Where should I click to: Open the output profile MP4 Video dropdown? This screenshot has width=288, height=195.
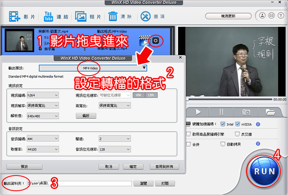pos(93,68)
